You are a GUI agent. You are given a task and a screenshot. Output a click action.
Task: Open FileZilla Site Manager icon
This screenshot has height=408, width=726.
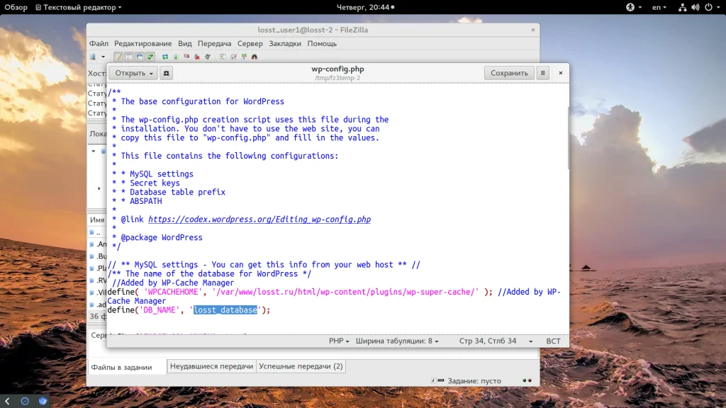[x=93, y=57]
